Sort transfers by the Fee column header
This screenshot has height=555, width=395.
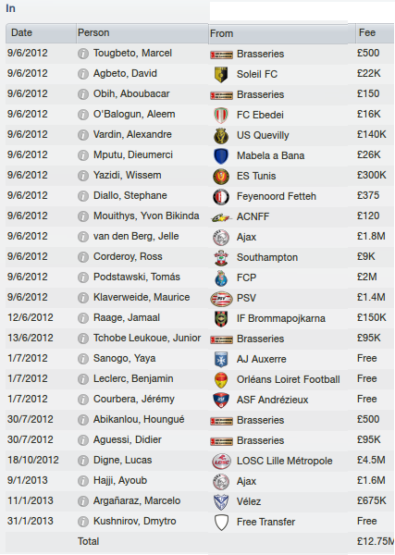pyautogui.click(x=376, y=33)
